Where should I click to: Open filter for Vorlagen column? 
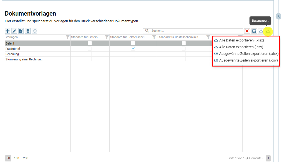tap(67, 37)
